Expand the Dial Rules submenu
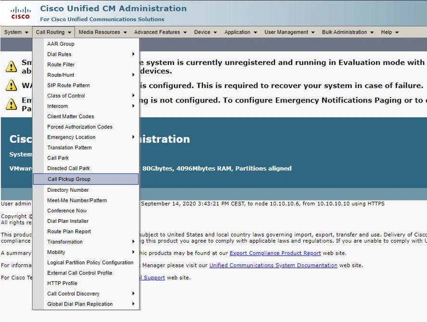This screenshot has height=322, width=427. pos(86,54)
